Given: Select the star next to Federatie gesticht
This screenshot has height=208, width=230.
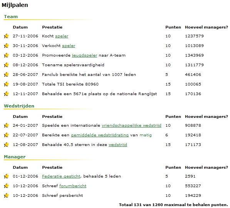Looking at the screenshot, I should pyautogui.click(x=6, y=176).
